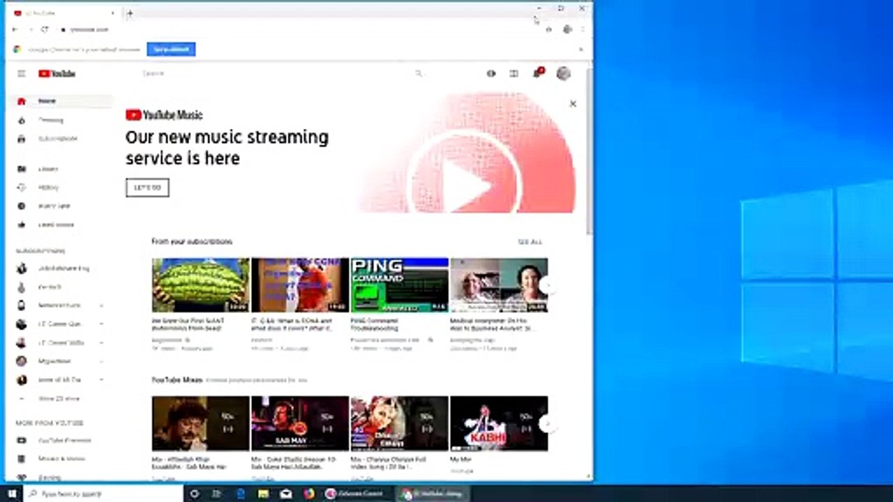Click the YouTube logo in the header
This screenshot has height=502, width=893.
point(57,74)
